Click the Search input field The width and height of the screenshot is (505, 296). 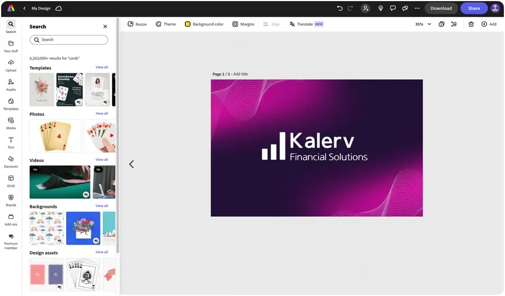[68, 40]
